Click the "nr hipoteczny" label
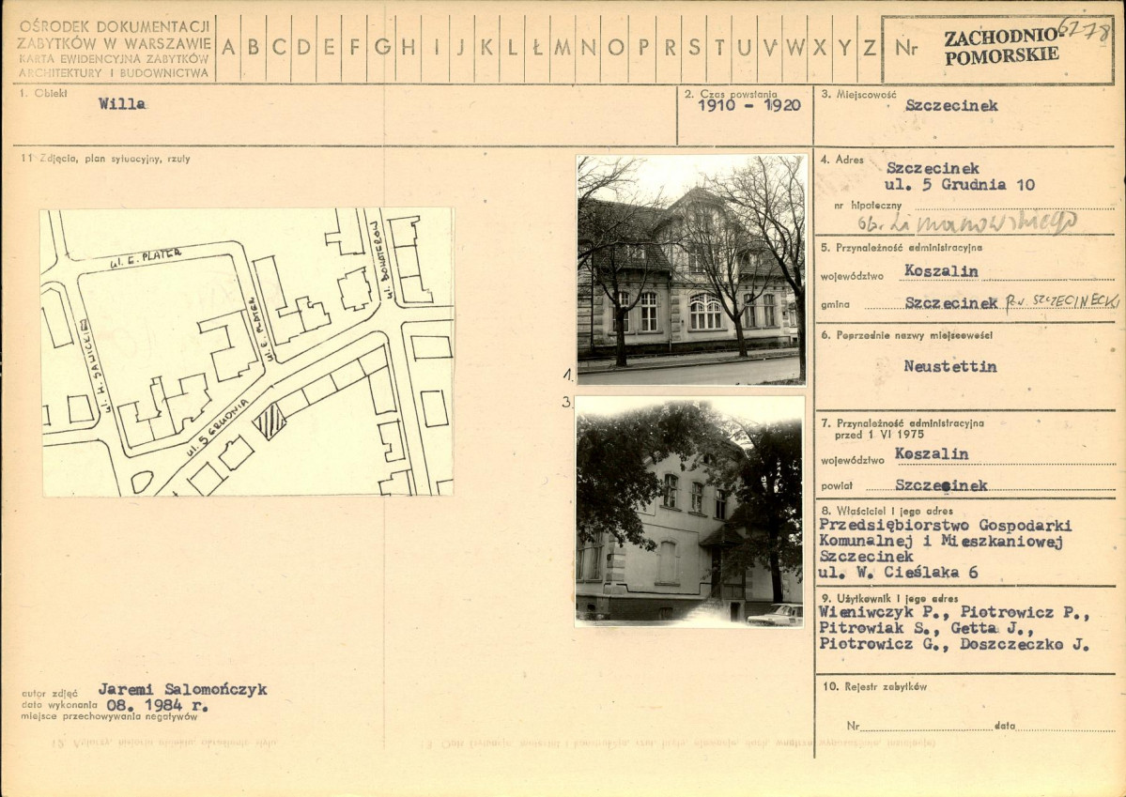This screenshot has width=1126, height=797. pos(868,206)
